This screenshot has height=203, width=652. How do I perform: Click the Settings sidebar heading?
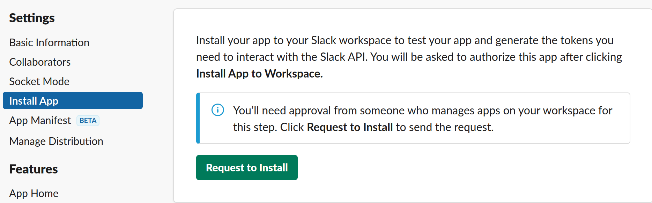pos(32,18)
